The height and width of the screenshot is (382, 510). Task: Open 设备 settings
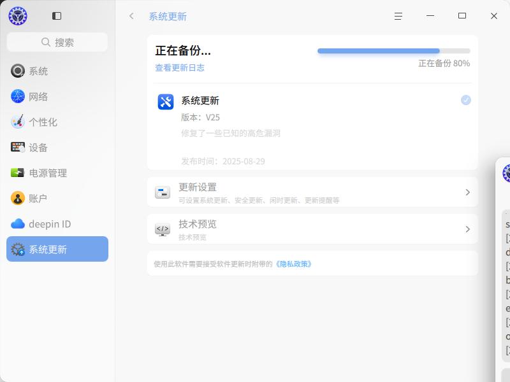[x=57, y=147]
